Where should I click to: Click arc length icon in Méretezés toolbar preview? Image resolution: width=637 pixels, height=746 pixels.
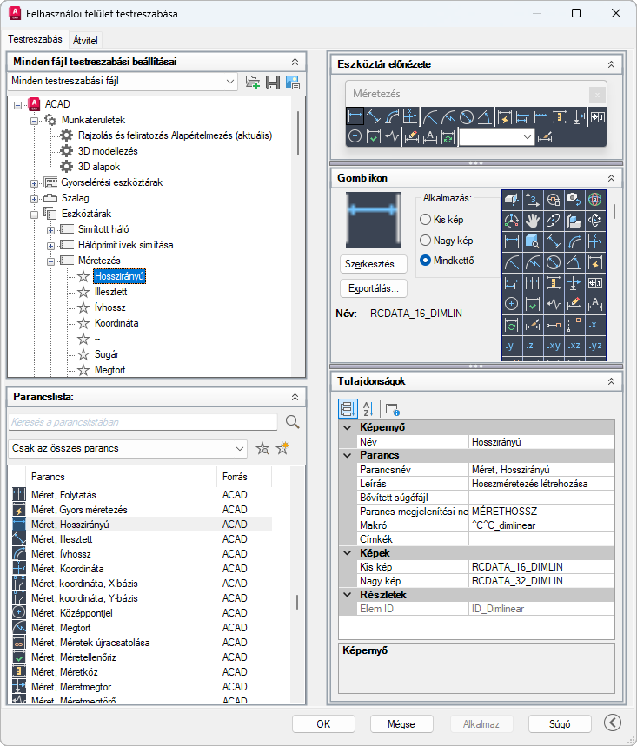pos(392,116)
